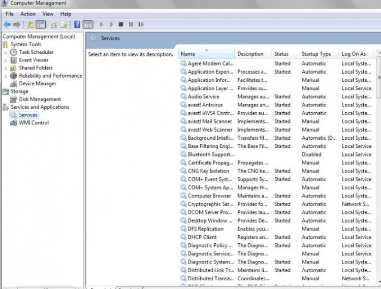Sort by the Status column header
Image resolution: width=381 pixels, height=289 pixels.
click(285, 54)
